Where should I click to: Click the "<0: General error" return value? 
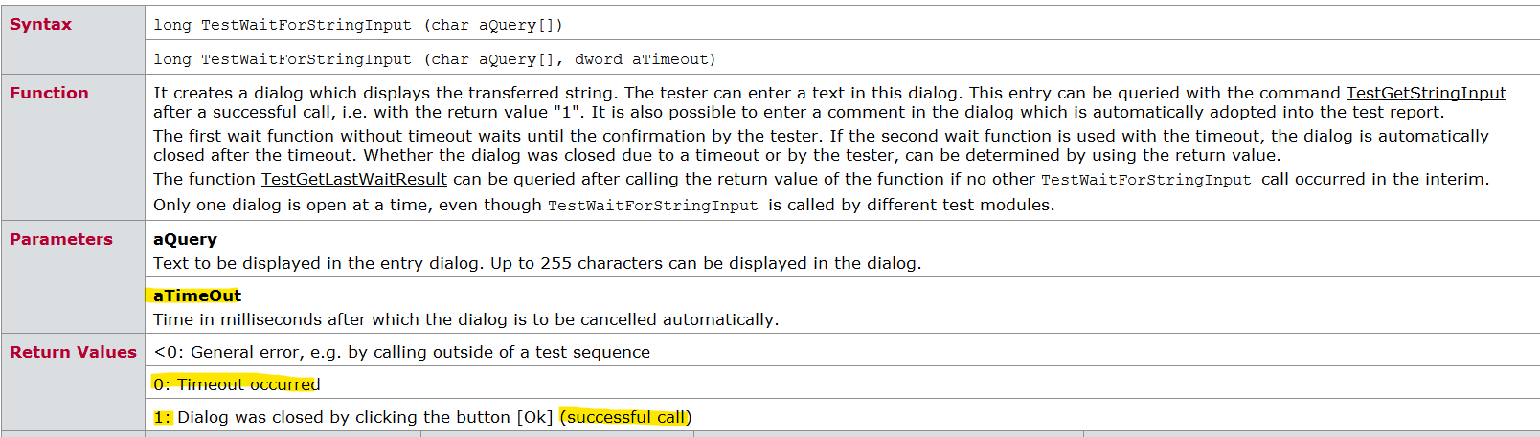[x=401, y=352]
